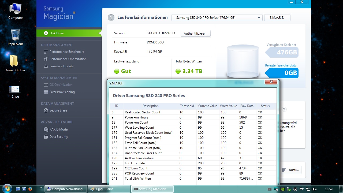Select the Program Fail Count (total) row
The image size is (343, 193).
[x=192, y=138]
